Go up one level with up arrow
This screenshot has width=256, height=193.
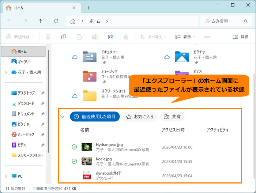point(40,21)
